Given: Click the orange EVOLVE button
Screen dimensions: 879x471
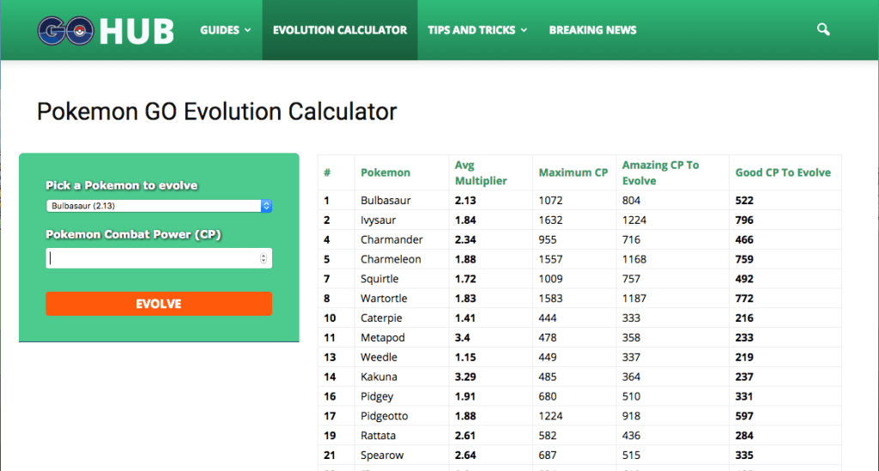Looking at the screenshot, I should (x=159, y=304).
